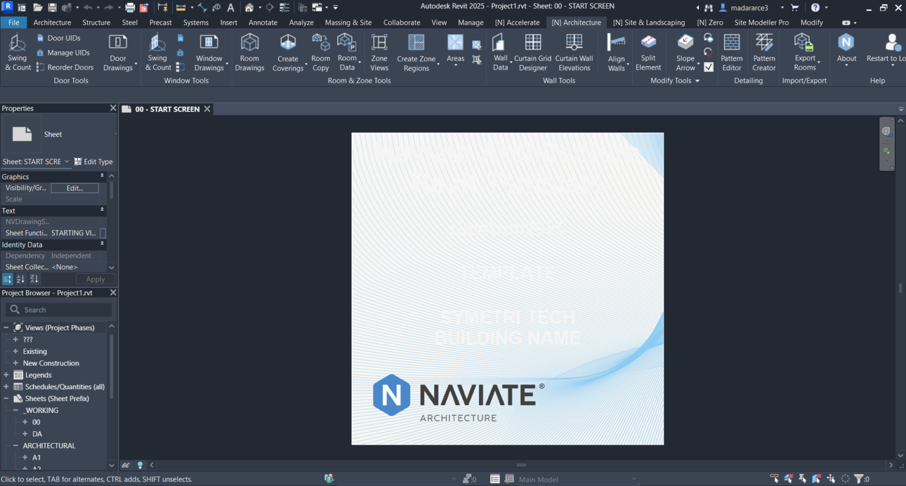This screenshot has width=906, height=486.
Task: Toggle Drag Elements on Selection
Action: [830, 478]
